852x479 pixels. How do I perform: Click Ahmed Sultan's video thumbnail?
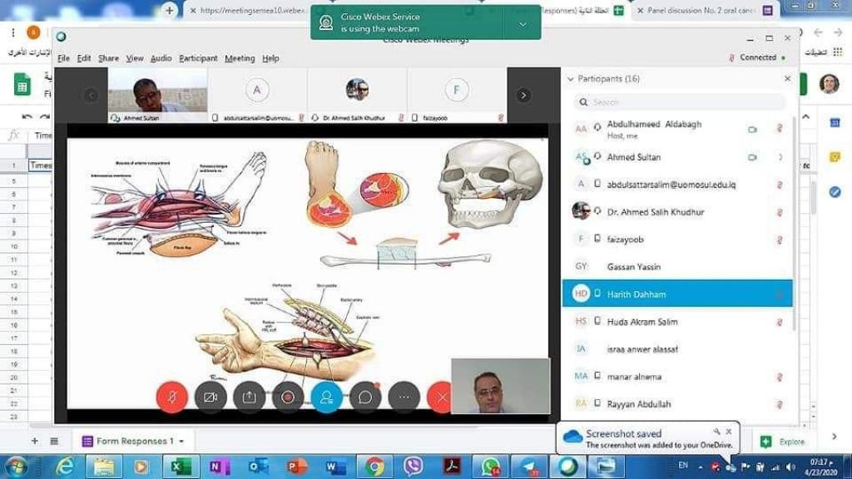(157, 91)
